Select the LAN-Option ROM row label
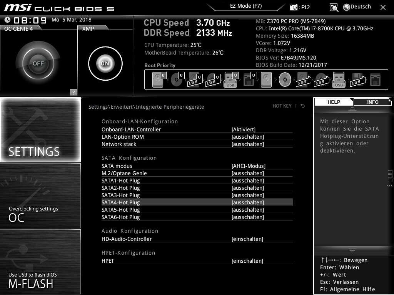This screenshot has width=394, height=295. (123, 137)
